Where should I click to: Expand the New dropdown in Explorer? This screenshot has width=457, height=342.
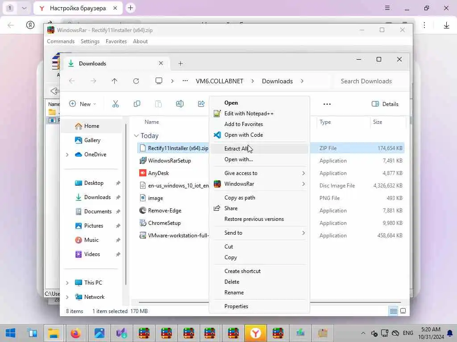[83, 104]
